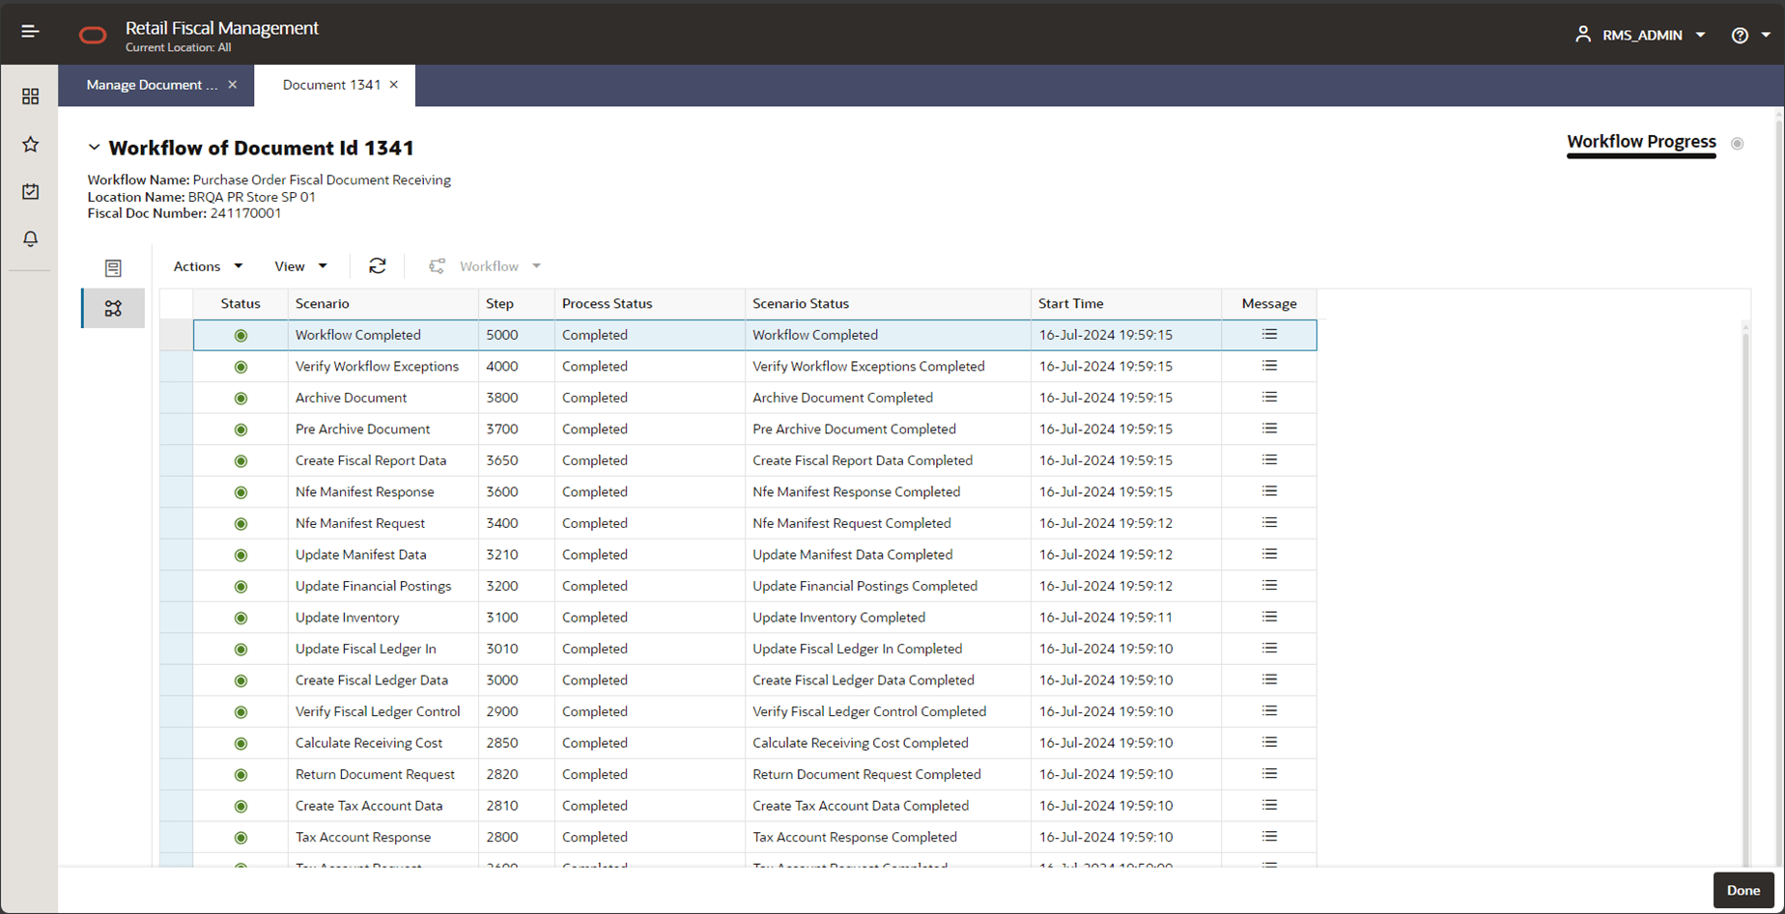
Task: Select the Nfe Manifest Request row
Action: (x=360, y=523)
